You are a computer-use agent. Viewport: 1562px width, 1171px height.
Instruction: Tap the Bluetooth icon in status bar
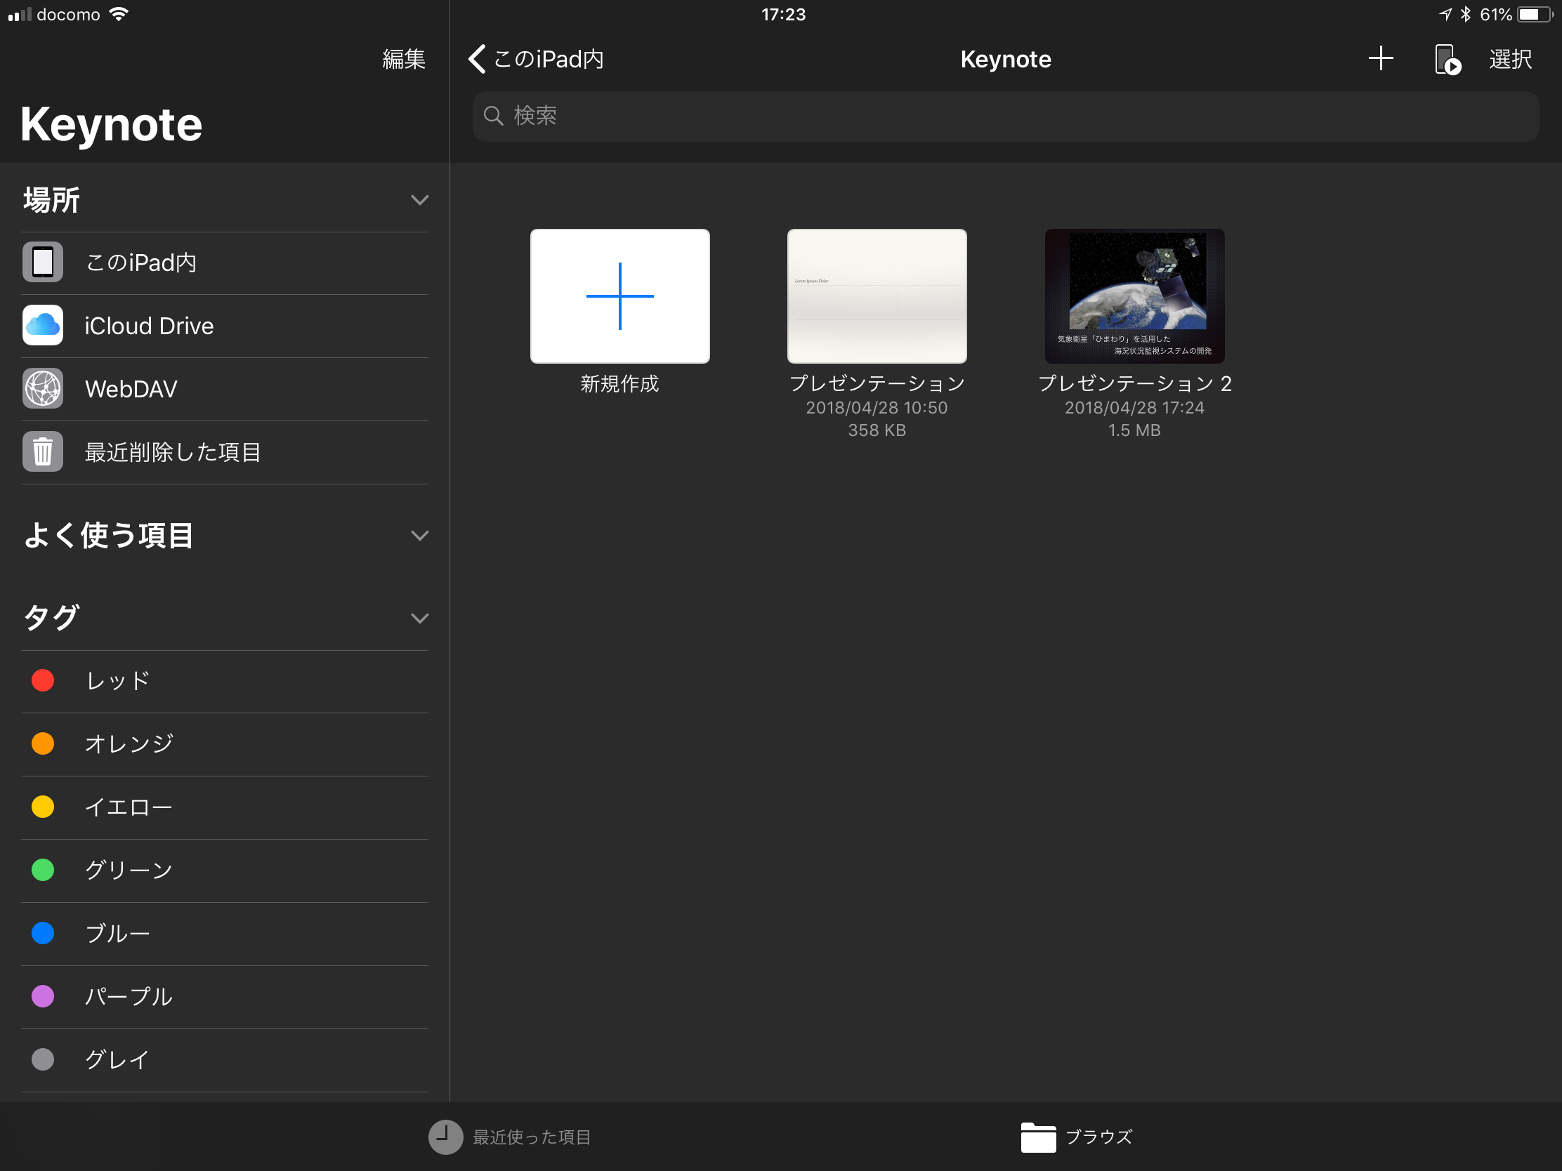1465,14
